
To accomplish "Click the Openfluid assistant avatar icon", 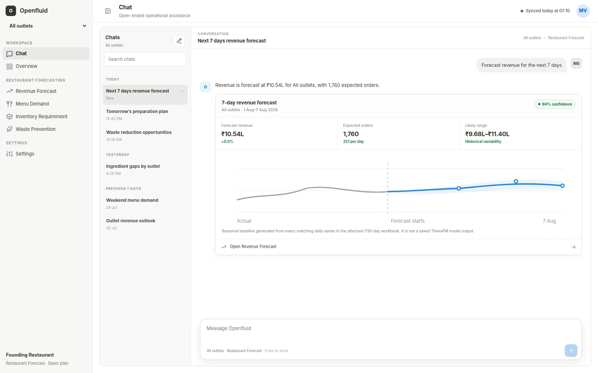I will coord(206,87).
